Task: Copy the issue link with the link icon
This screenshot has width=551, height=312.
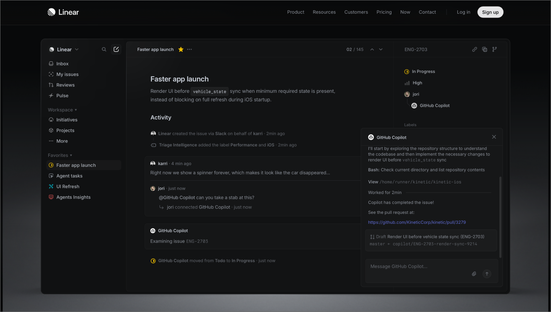Action: pos(474,49)
